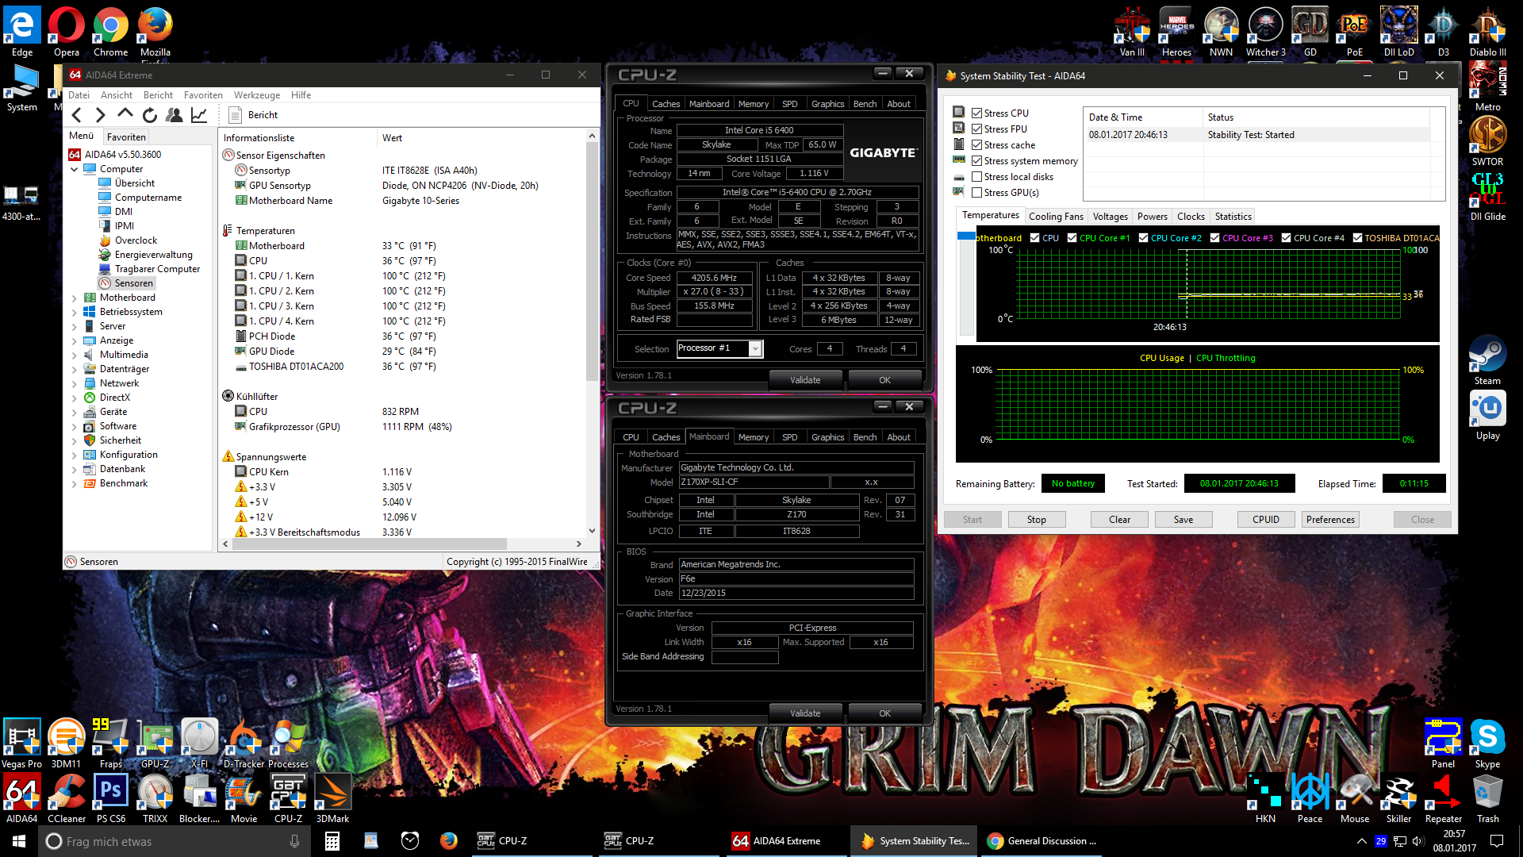Expand the Motherboard tree node

75,298
